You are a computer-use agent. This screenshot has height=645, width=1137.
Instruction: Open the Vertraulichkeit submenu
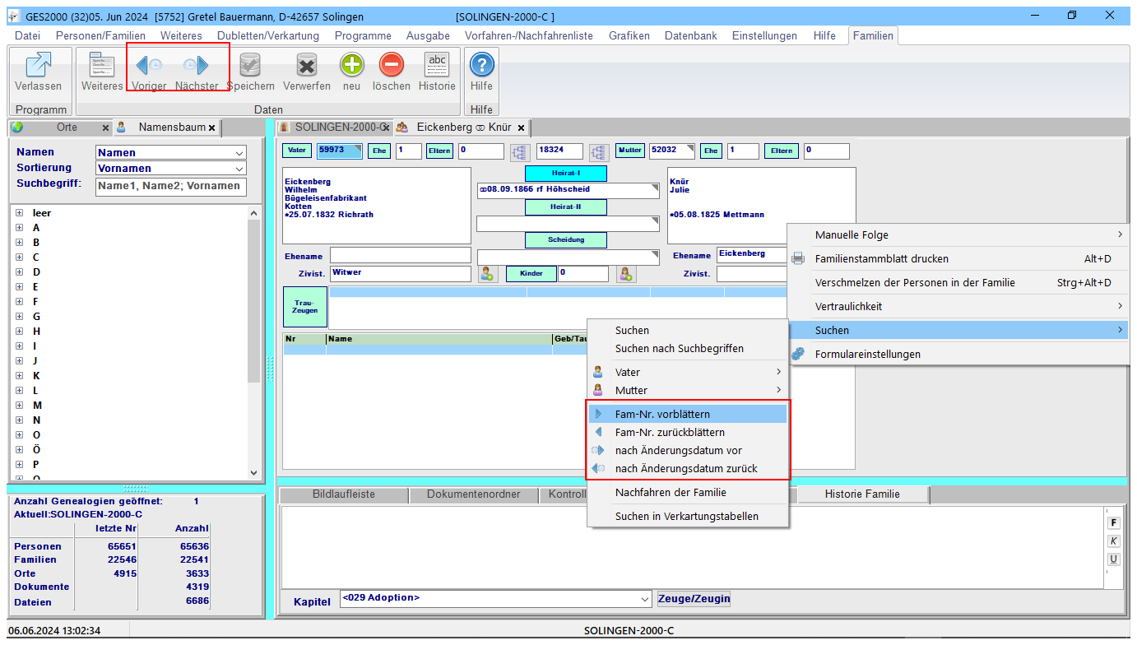(x=958, y=306)
